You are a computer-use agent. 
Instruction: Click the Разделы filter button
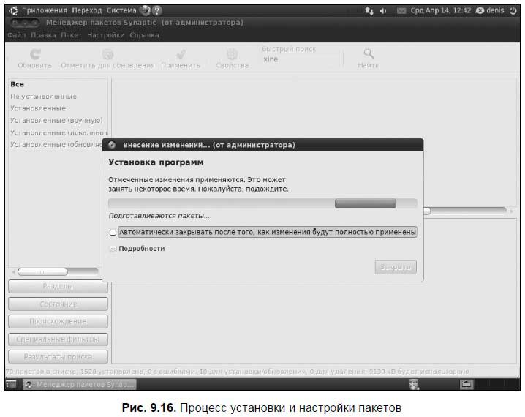coord(58,286)
